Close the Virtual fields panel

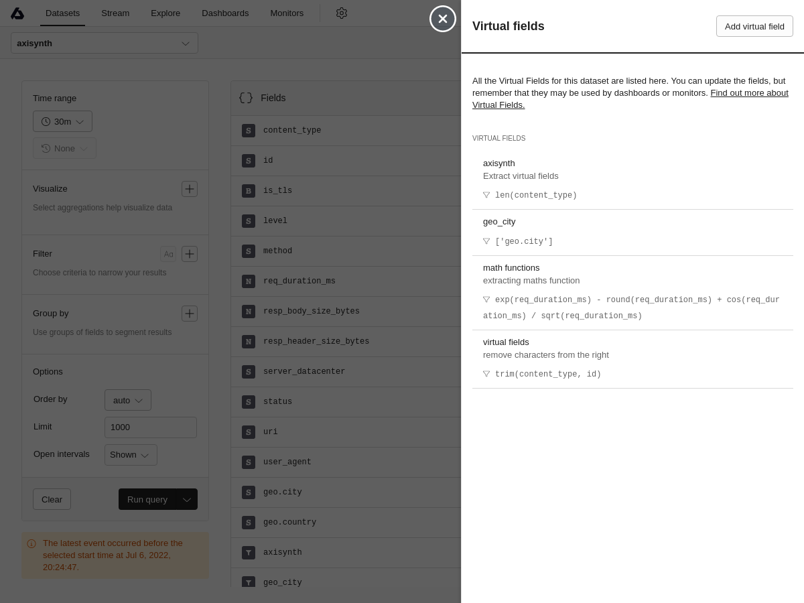click(x=443, y=19)
